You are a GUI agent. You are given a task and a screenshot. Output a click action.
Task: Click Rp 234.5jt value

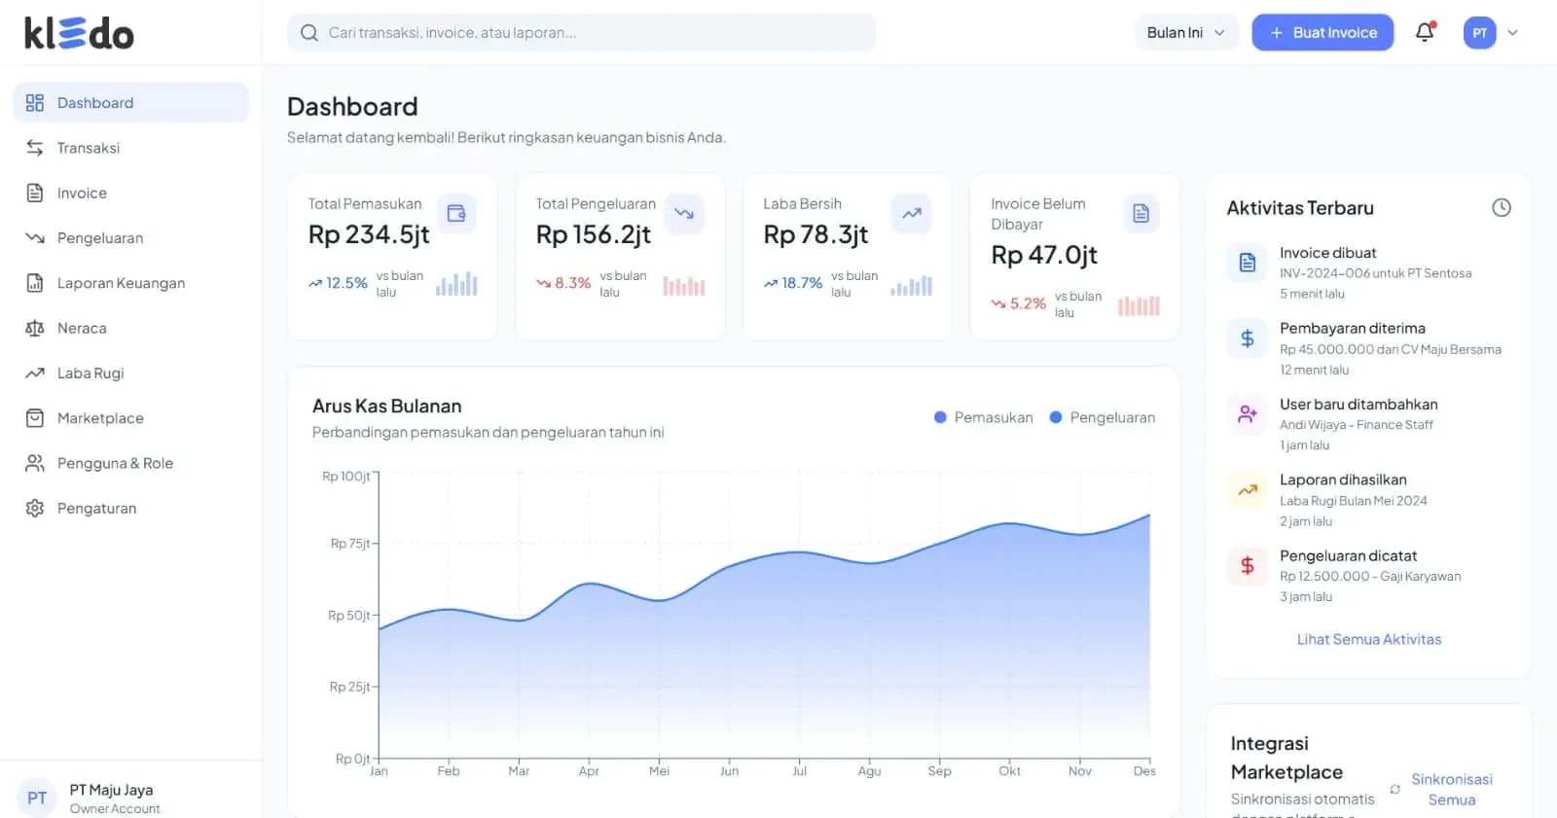[369, 234]
